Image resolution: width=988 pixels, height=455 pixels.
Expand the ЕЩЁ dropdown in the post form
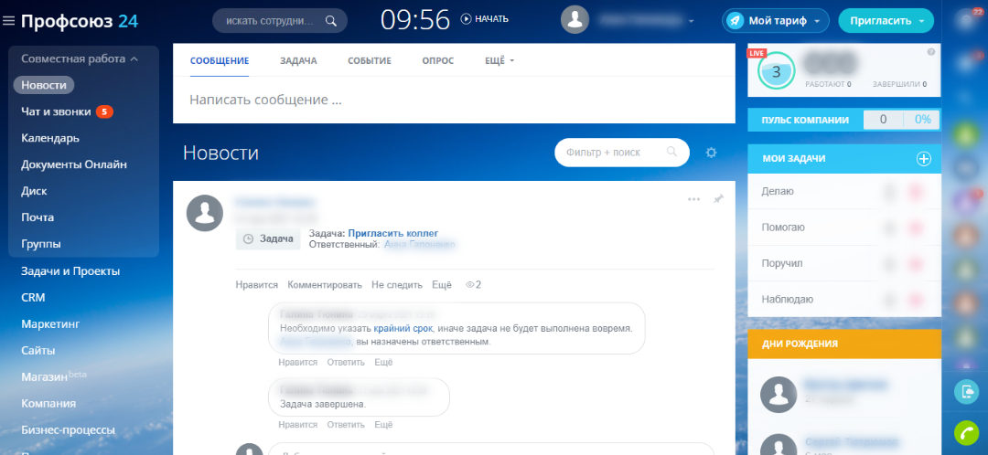coord(499,61)
